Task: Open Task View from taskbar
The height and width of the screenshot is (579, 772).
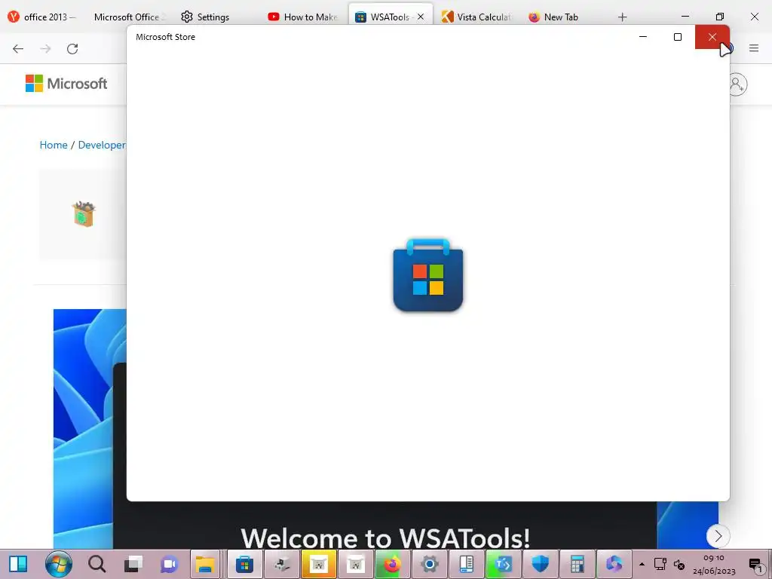Action: pos(133,564)
